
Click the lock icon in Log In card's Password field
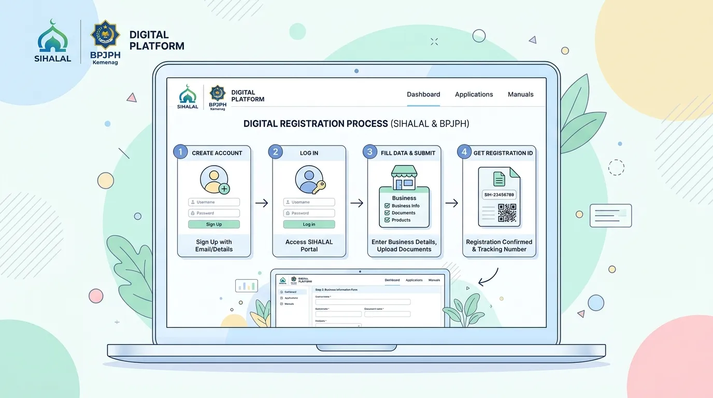[288, 213]
